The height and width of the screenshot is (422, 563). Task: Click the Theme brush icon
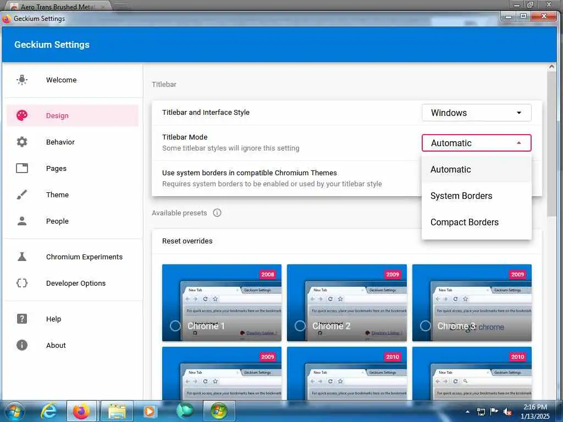[22, 195]
